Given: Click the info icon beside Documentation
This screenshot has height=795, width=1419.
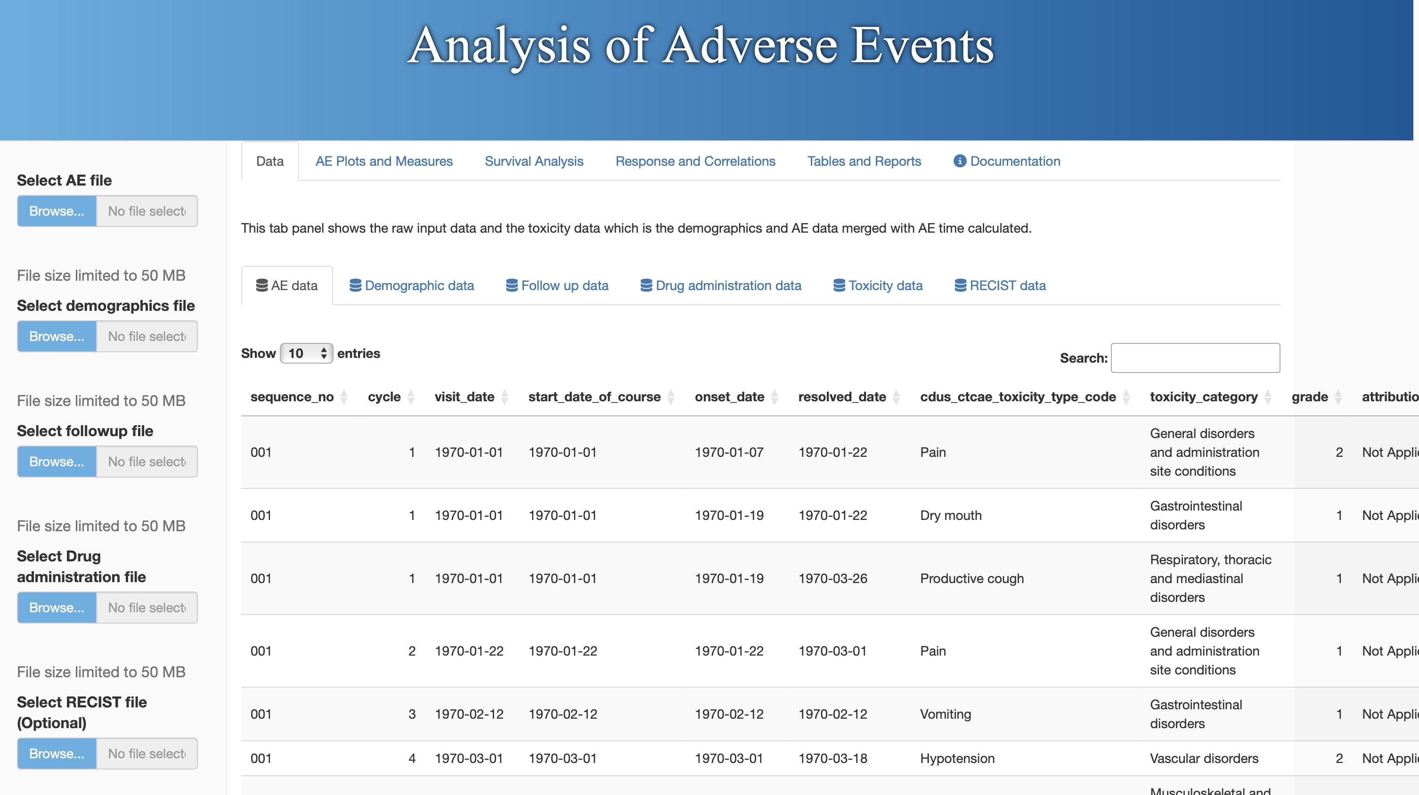Looking at the screenshot, I should pyautogui.click(x=960, y=161).
